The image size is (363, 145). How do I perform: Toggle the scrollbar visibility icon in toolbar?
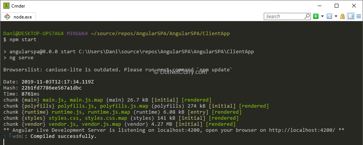point(351,17)
